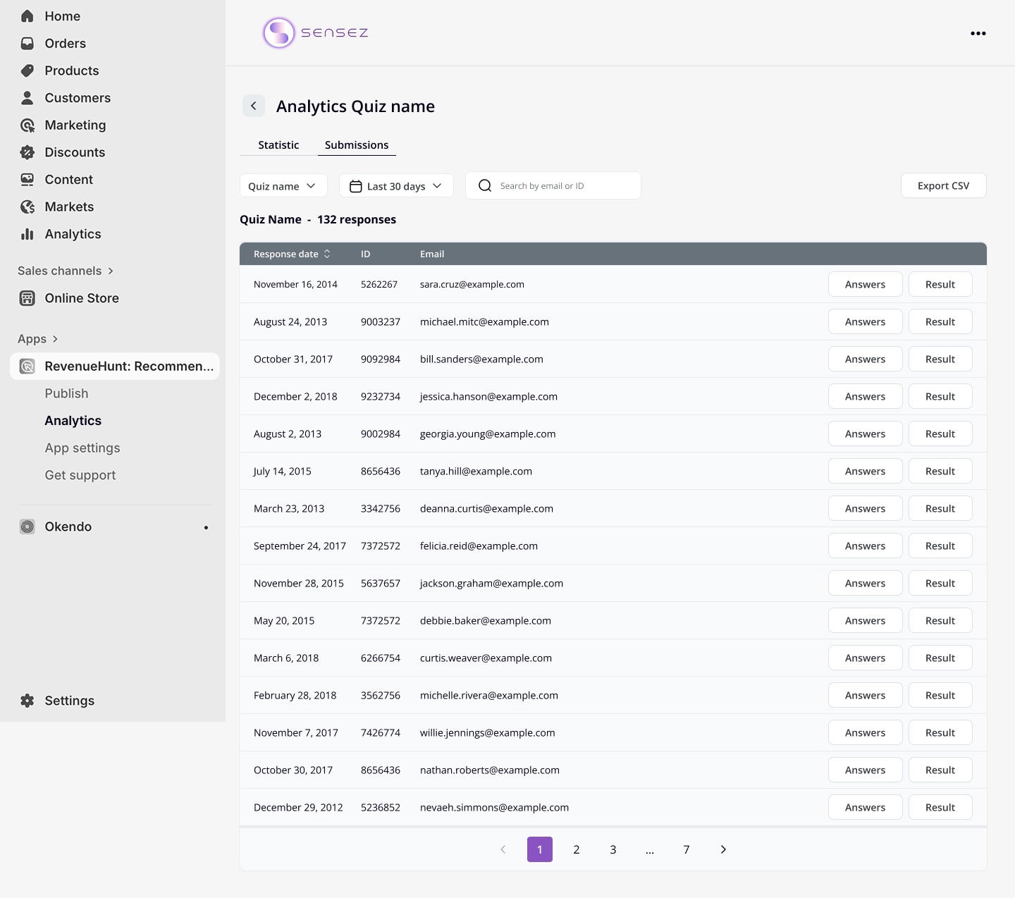Image resolution: width=1015 pixels, height=898 pixels.
Task: Click the Products tag icon
Action: click(x=27, y=70)
